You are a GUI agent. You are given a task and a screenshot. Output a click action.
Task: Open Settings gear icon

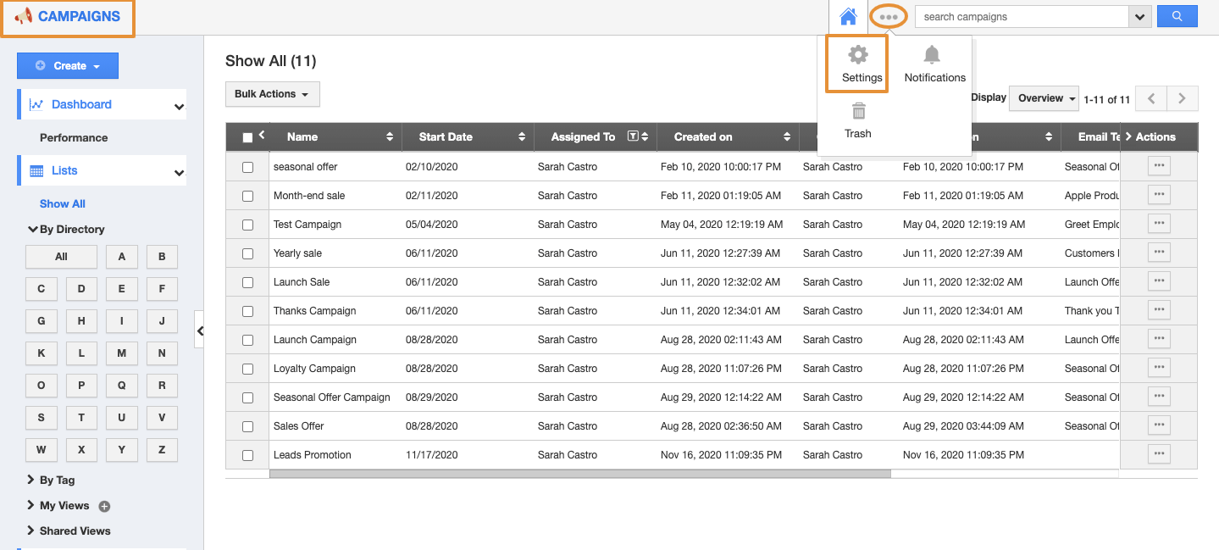858,56
